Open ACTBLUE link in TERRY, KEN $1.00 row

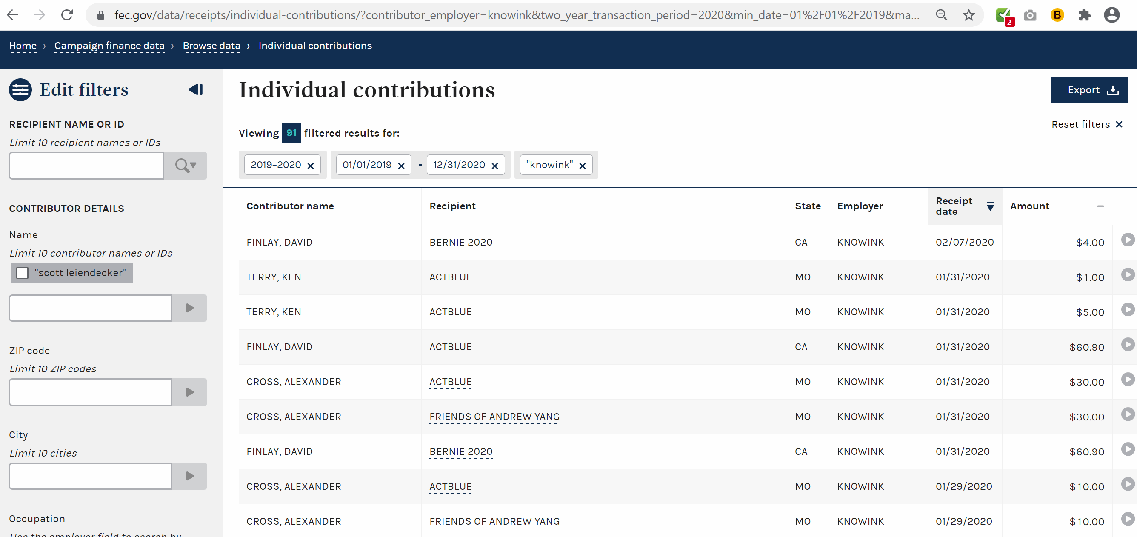(x=451, y=277)
